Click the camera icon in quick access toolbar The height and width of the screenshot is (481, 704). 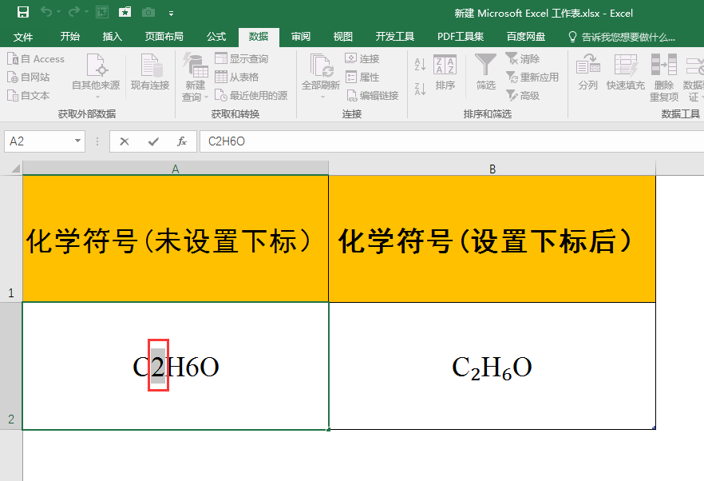148,12
